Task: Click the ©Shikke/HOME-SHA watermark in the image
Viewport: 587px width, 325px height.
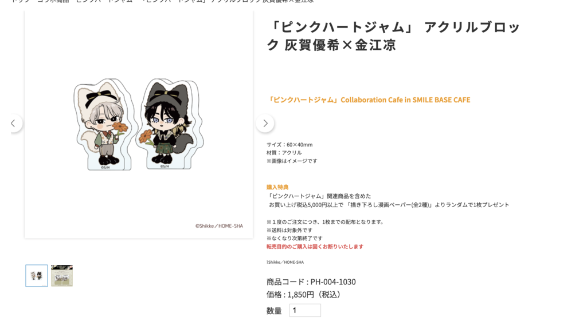Action: pos(219,225)
